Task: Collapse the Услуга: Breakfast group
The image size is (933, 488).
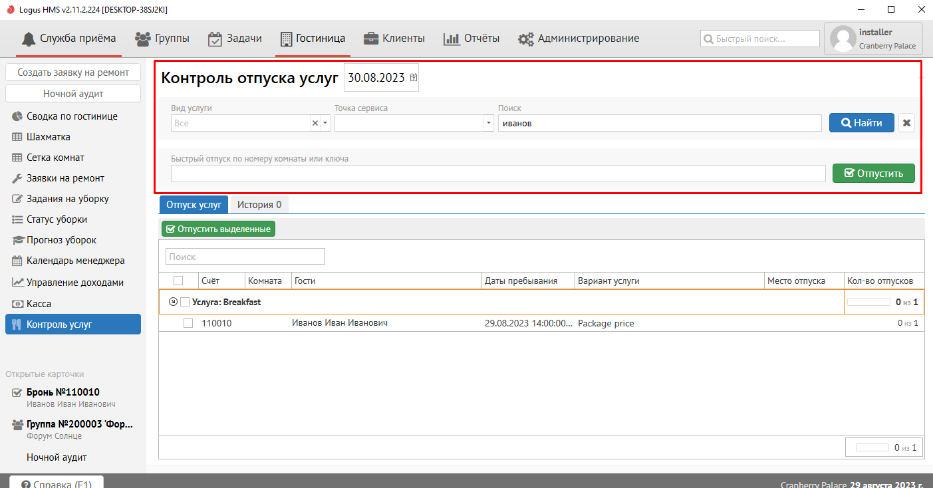Action: 174,302
